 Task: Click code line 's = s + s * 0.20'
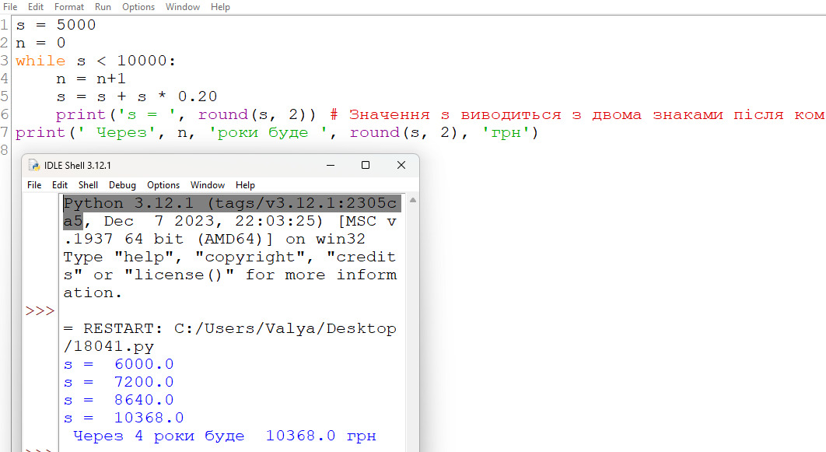(136, 96)
